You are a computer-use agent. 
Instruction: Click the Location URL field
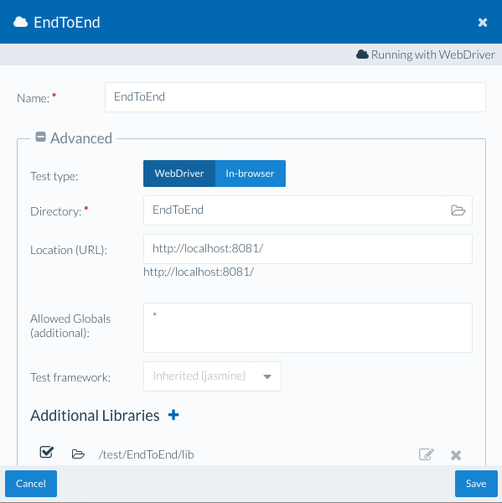click(308, 249)
